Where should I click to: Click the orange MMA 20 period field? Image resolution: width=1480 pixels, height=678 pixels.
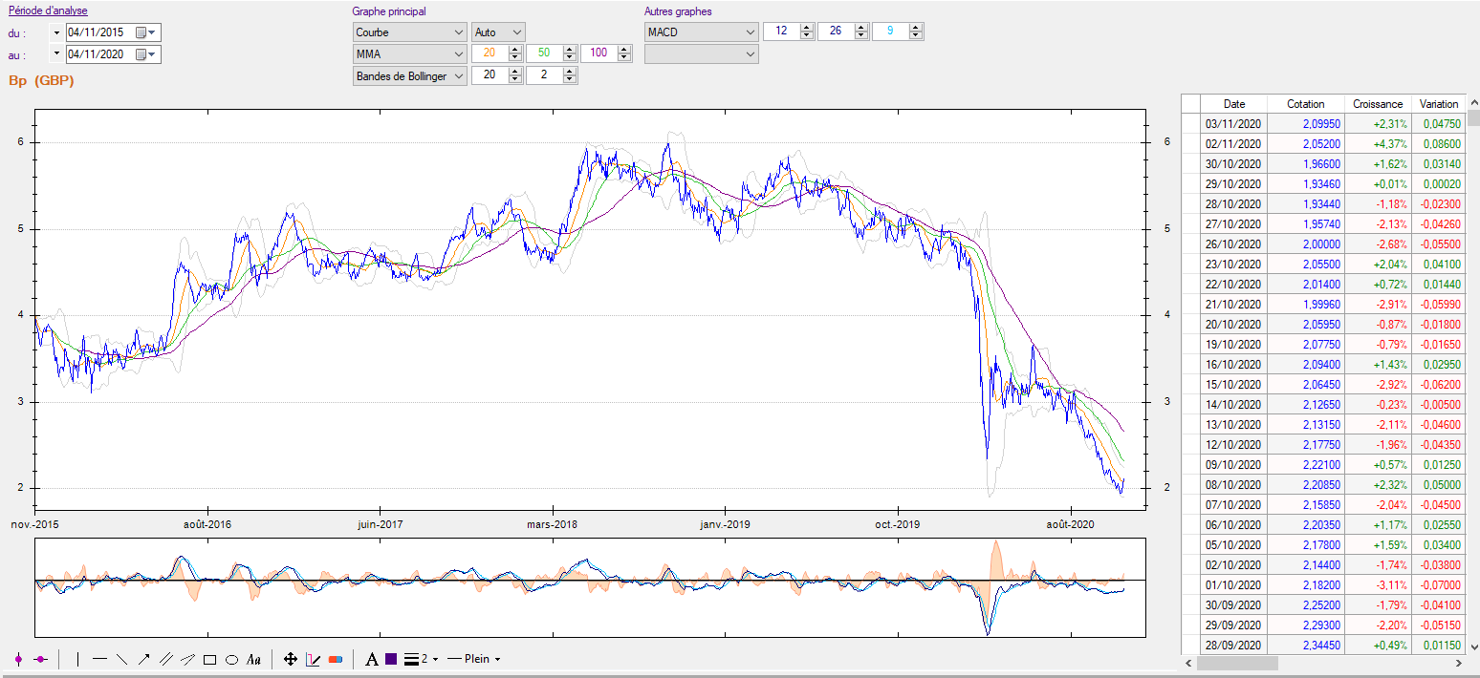point(489,53)
